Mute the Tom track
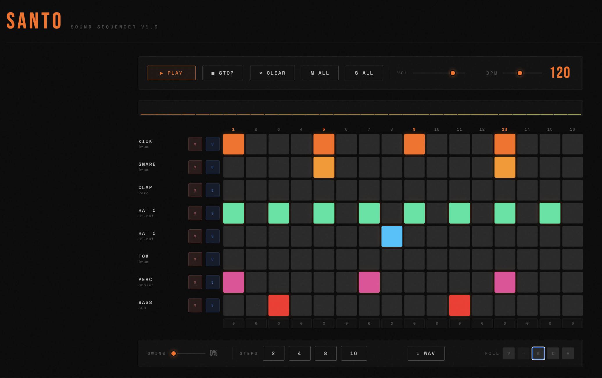 (195, 259)
